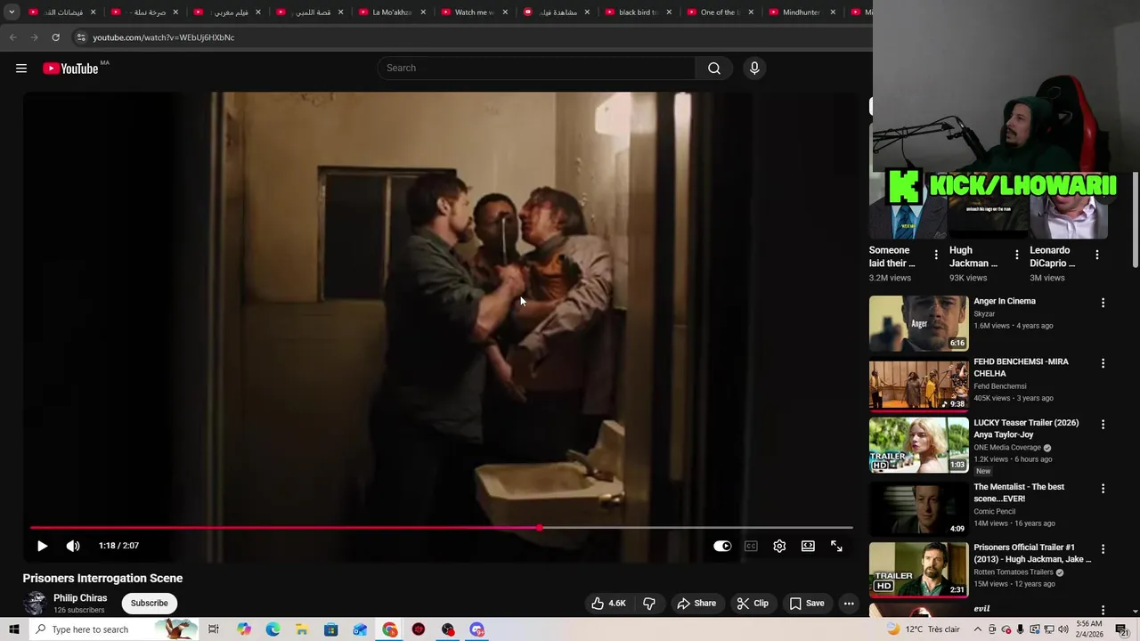Open Microsoft Store from the taskbar
The height and width of the screenshot is (641, 1140).
click(330, 629)
